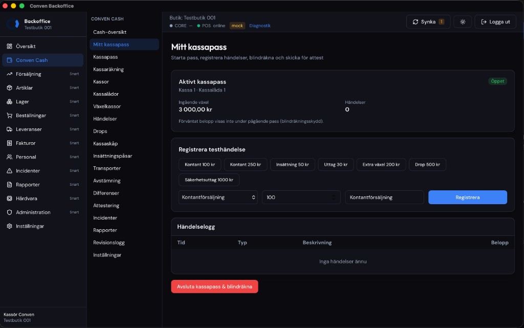
Task: Click the logout arrow icon
Action: tap(484, 21)
